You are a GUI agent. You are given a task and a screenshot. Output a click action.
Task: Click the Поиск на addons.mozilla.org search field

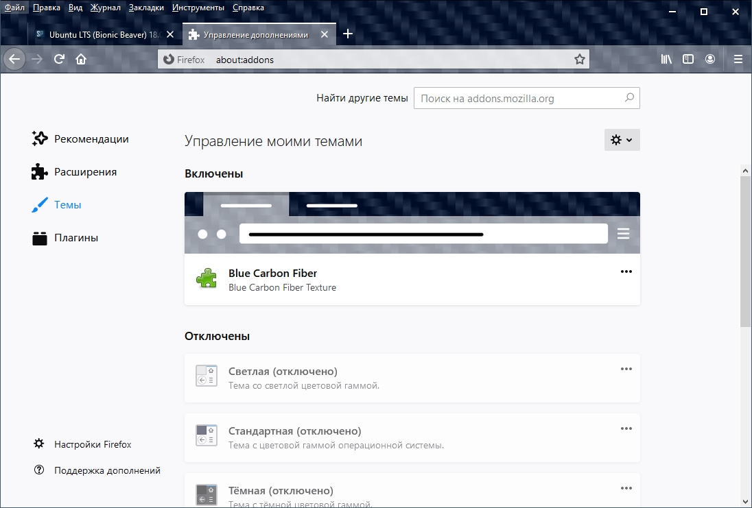coord(526,98)
